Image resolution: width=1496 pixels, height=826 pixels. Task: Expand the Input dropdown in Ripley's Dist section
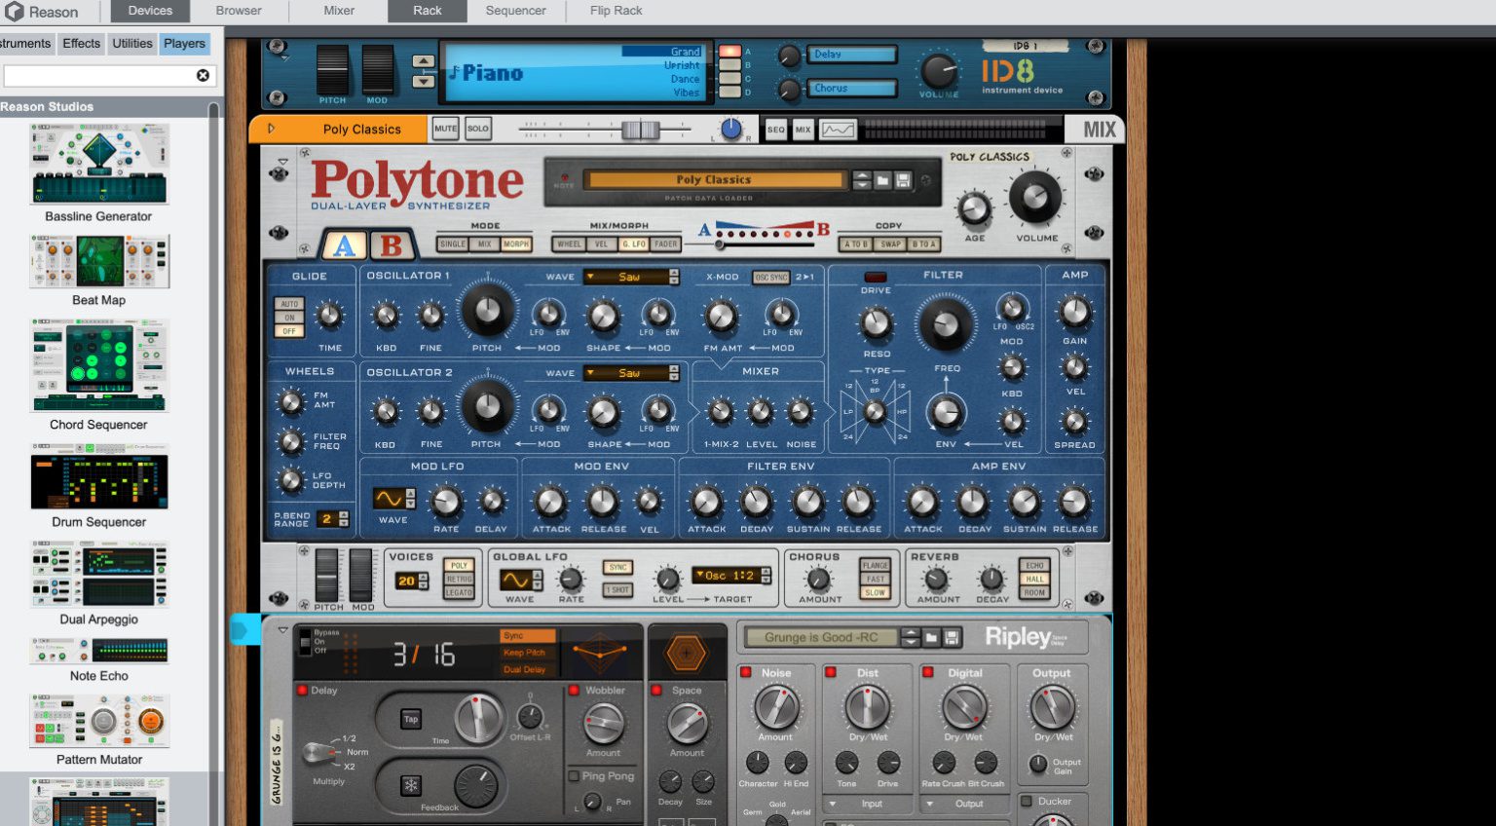(866, 804)
